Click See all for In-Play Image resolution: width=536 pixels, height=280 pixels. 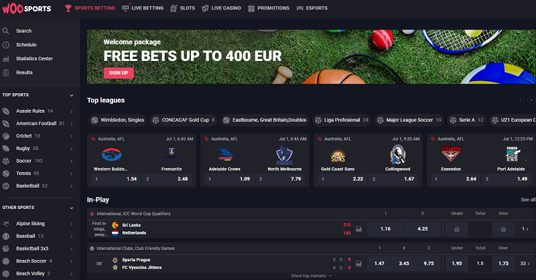[528, 200]
